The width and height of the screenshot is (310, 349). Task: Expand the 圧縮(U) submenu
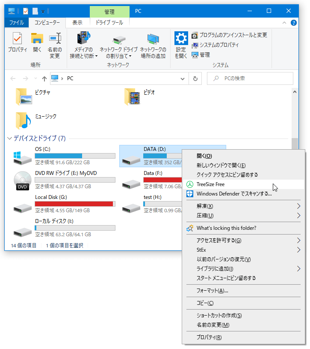[243, 216]
